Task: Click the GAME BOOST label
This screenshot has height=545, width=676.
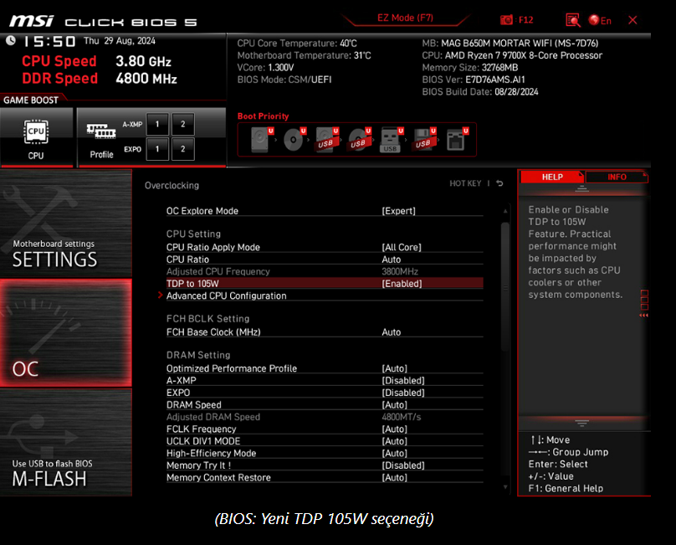Action: point(31,100)
